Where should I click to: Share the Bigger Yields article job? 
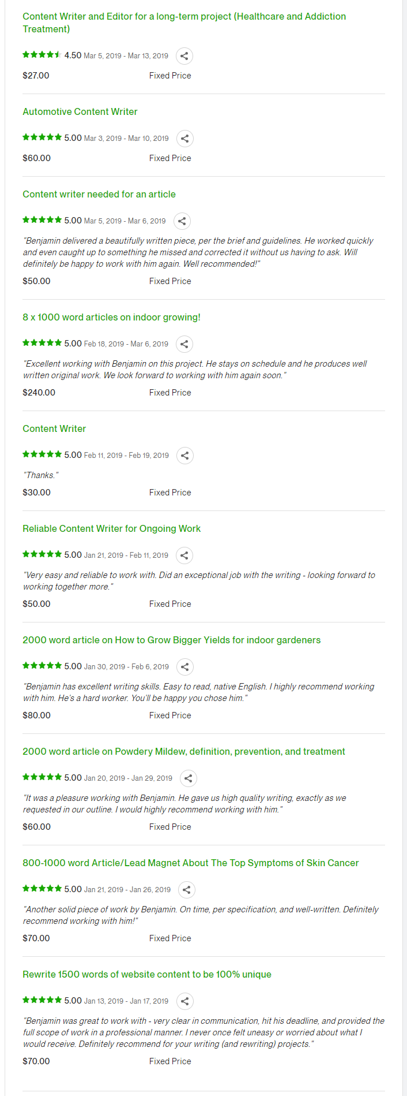185,667
